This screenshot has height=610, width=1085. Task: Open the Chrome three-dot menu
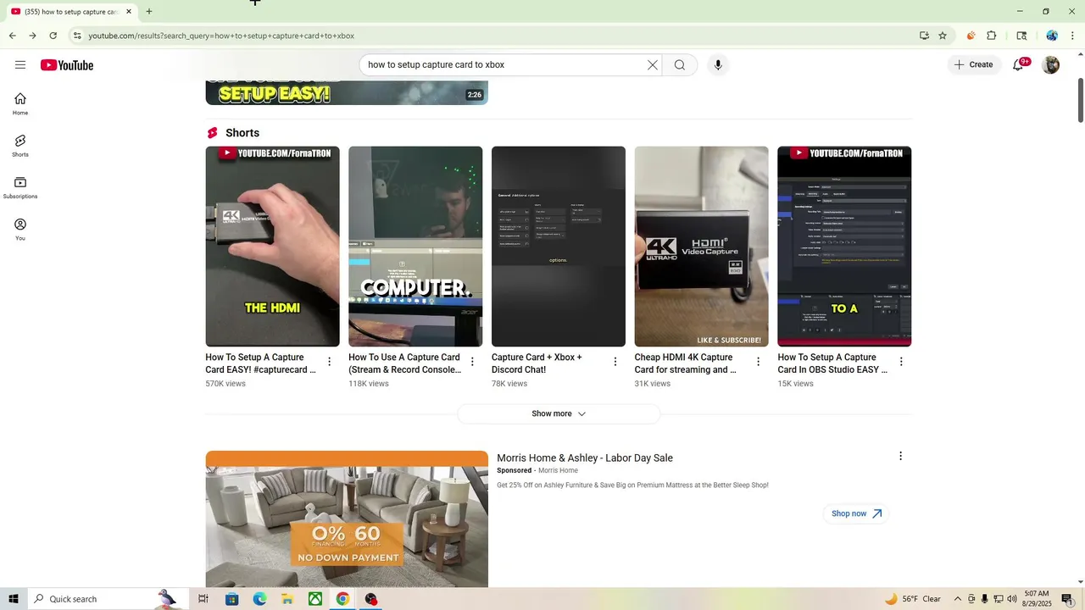[x=1072, y=36]
